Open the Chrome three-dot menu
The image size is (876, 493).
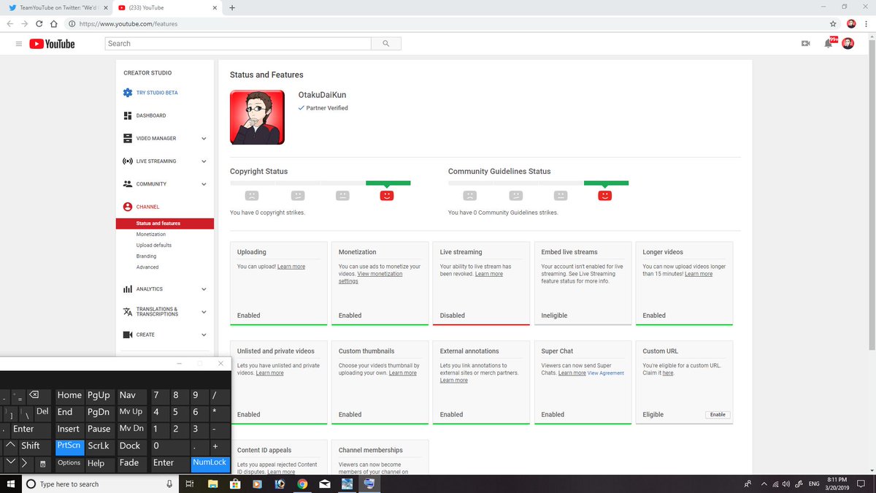click(867, 23)
